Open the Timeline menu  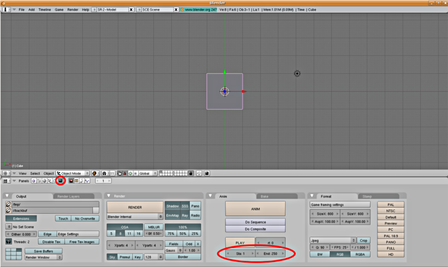tap(45, 10)
